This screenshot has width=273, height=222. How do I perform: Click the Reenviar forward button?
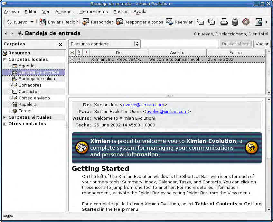(179, 22)
